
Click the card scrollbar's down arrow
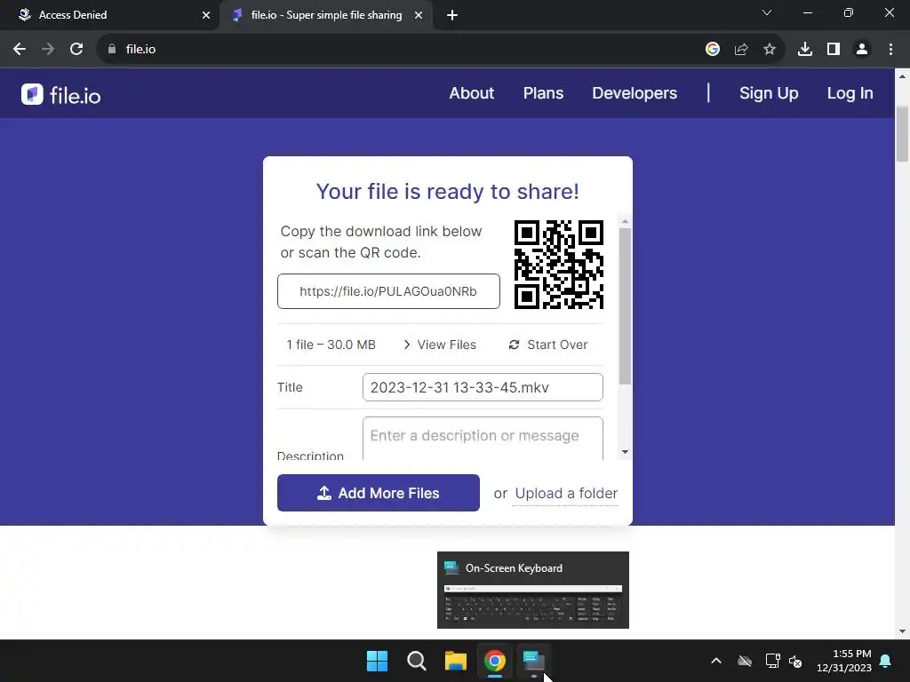pyautogui.click(x=625, y=452)
